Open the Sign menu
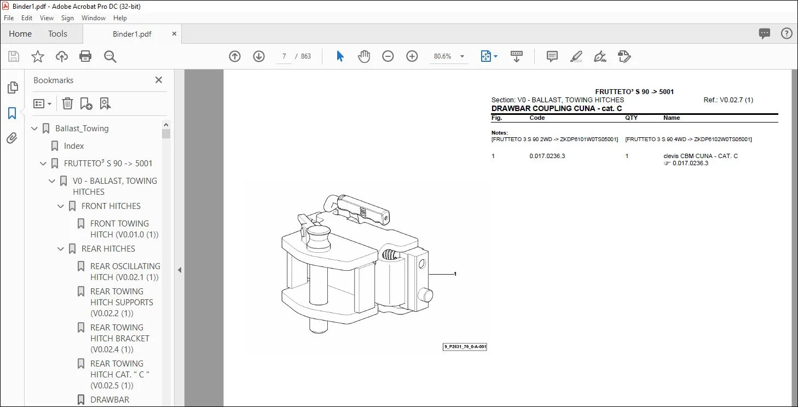The image size is (798, 407). point(67,18)
